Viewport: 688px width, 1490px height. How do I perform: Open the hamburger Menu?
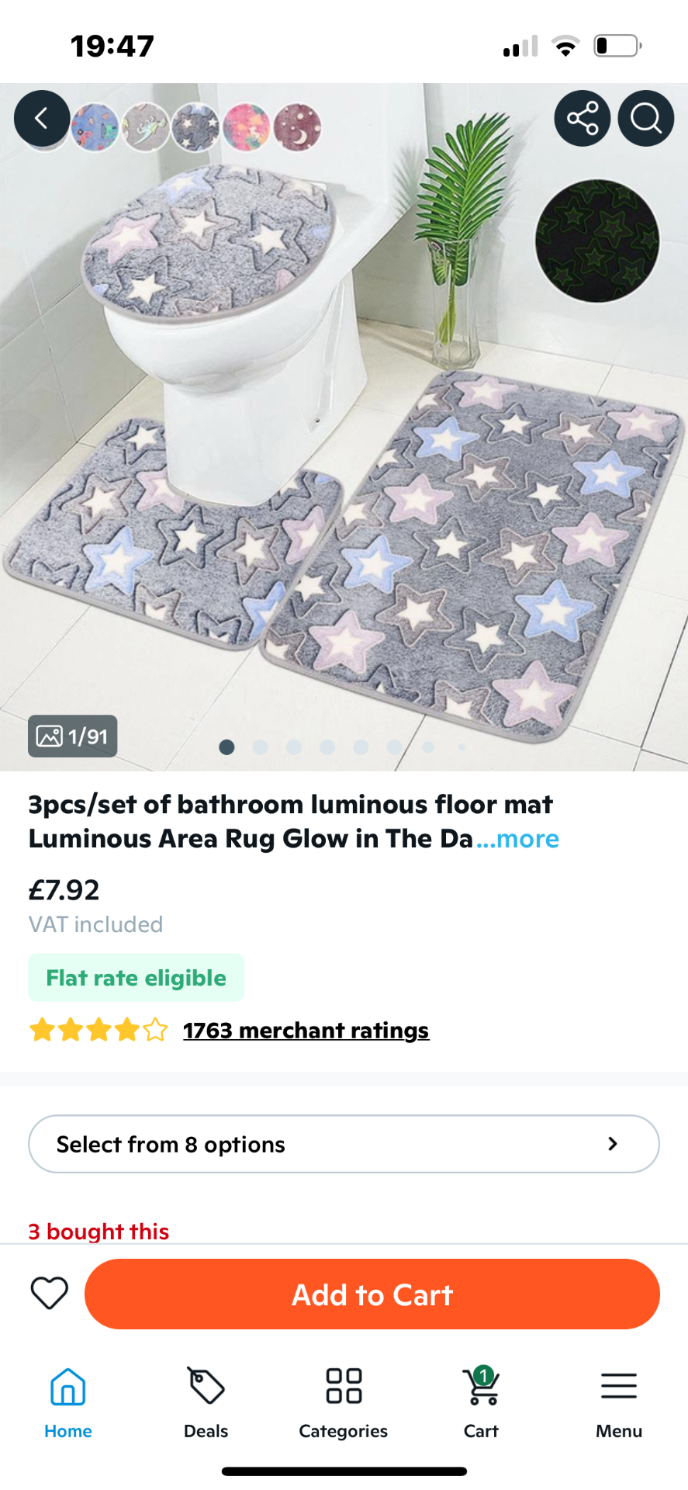tap(619, 1402)
